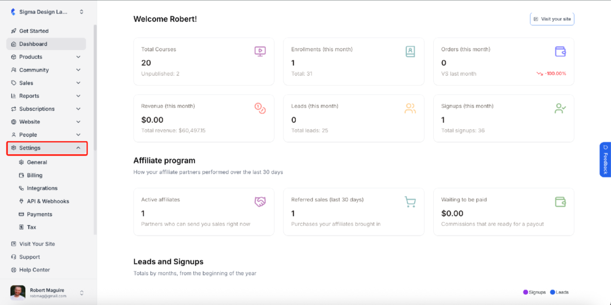Viewport: 611px width, 305px height.
Task: Click the Payments card icon
Action: [x=21, y=214]
